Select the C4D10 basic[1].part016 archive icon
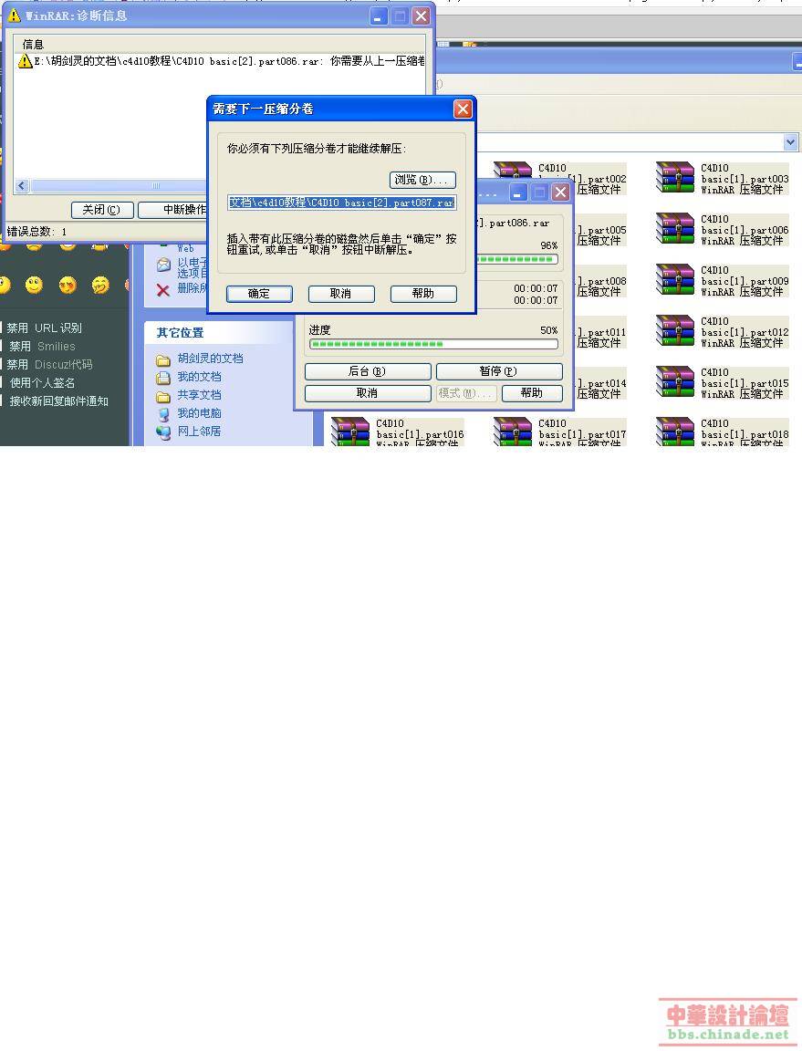 pyautogui.click(x=350, y=431)
